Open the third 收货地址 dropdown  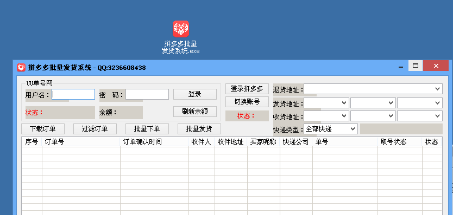tap(420, 116)
